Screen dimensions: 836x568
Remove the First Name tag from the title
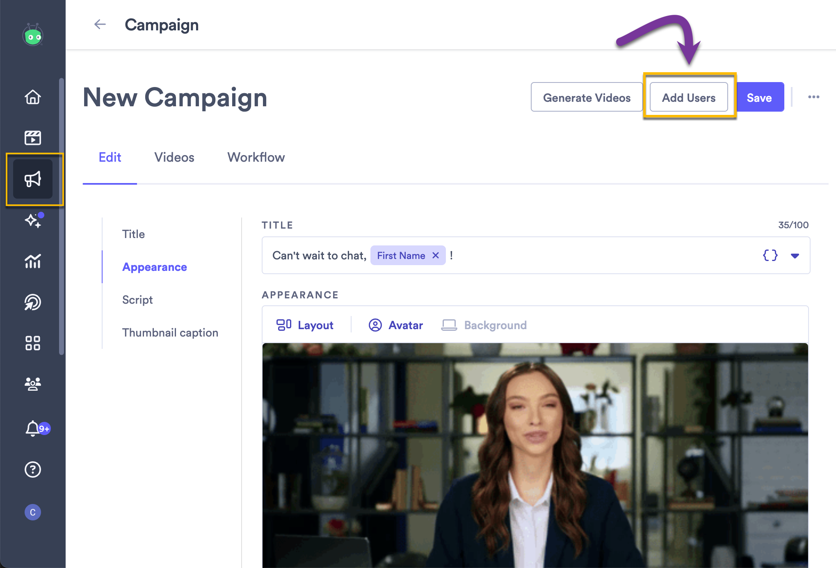tap(436, 255)
